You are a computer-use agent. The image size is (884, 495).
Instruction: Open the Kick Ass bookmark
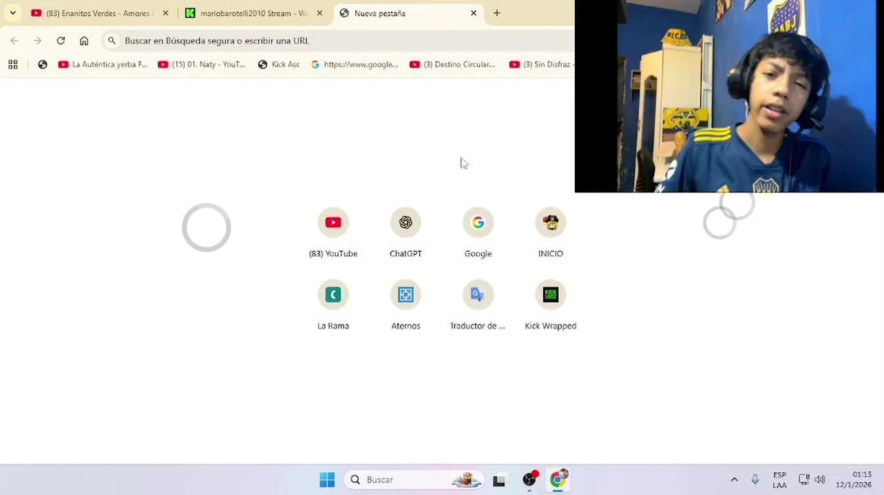279,64
